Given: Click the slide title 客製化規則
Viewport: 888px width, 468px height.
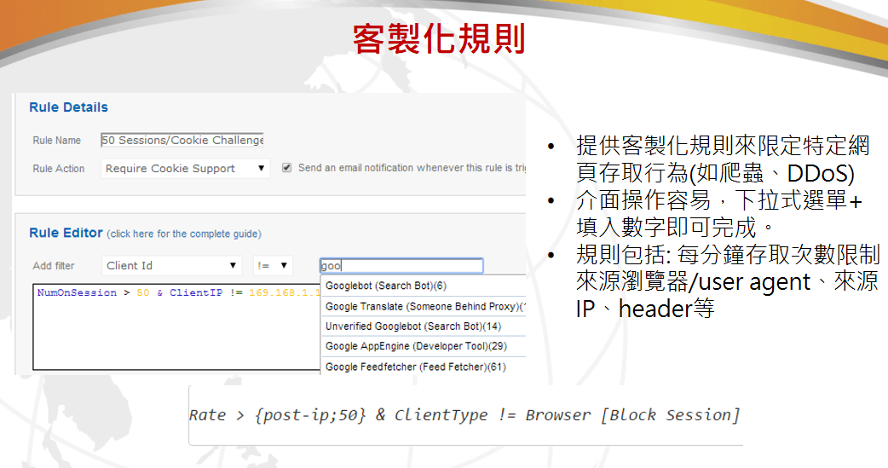Looking at the screenshot, I should click(x=439, y=40).
